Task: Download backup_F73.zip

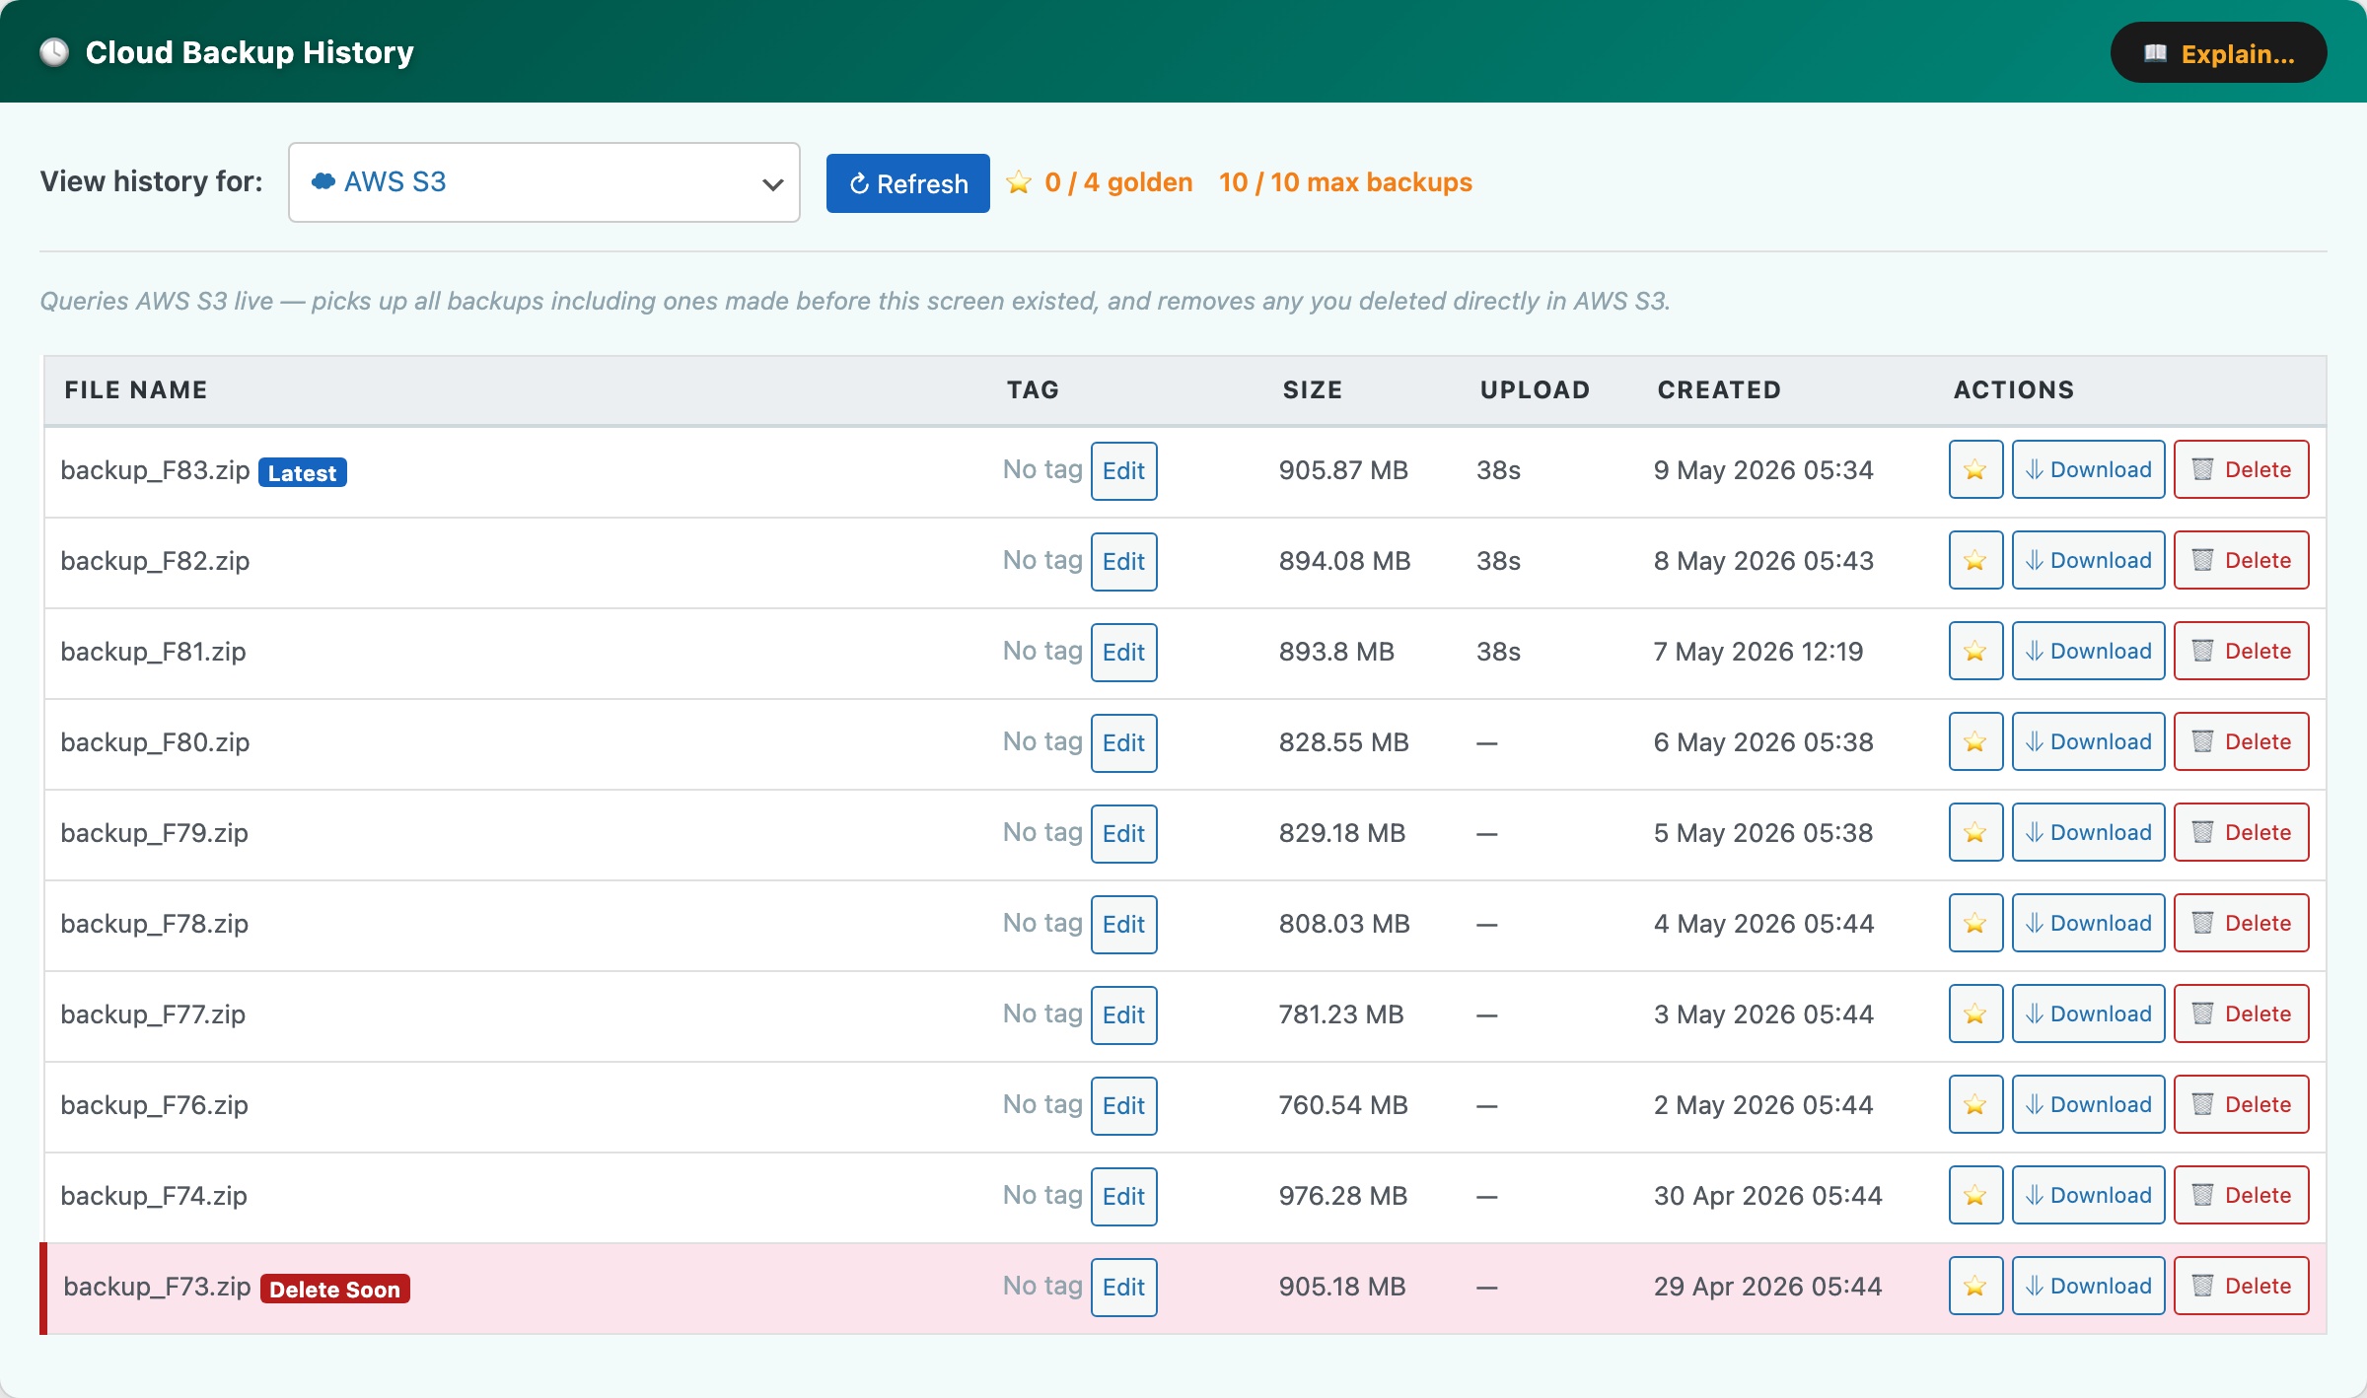Action: click(x=2088, y=1287)
